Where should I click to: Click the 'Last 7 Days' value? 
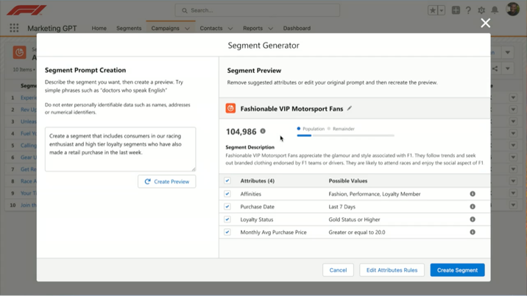pyautogui.click(x=342, y=206)
